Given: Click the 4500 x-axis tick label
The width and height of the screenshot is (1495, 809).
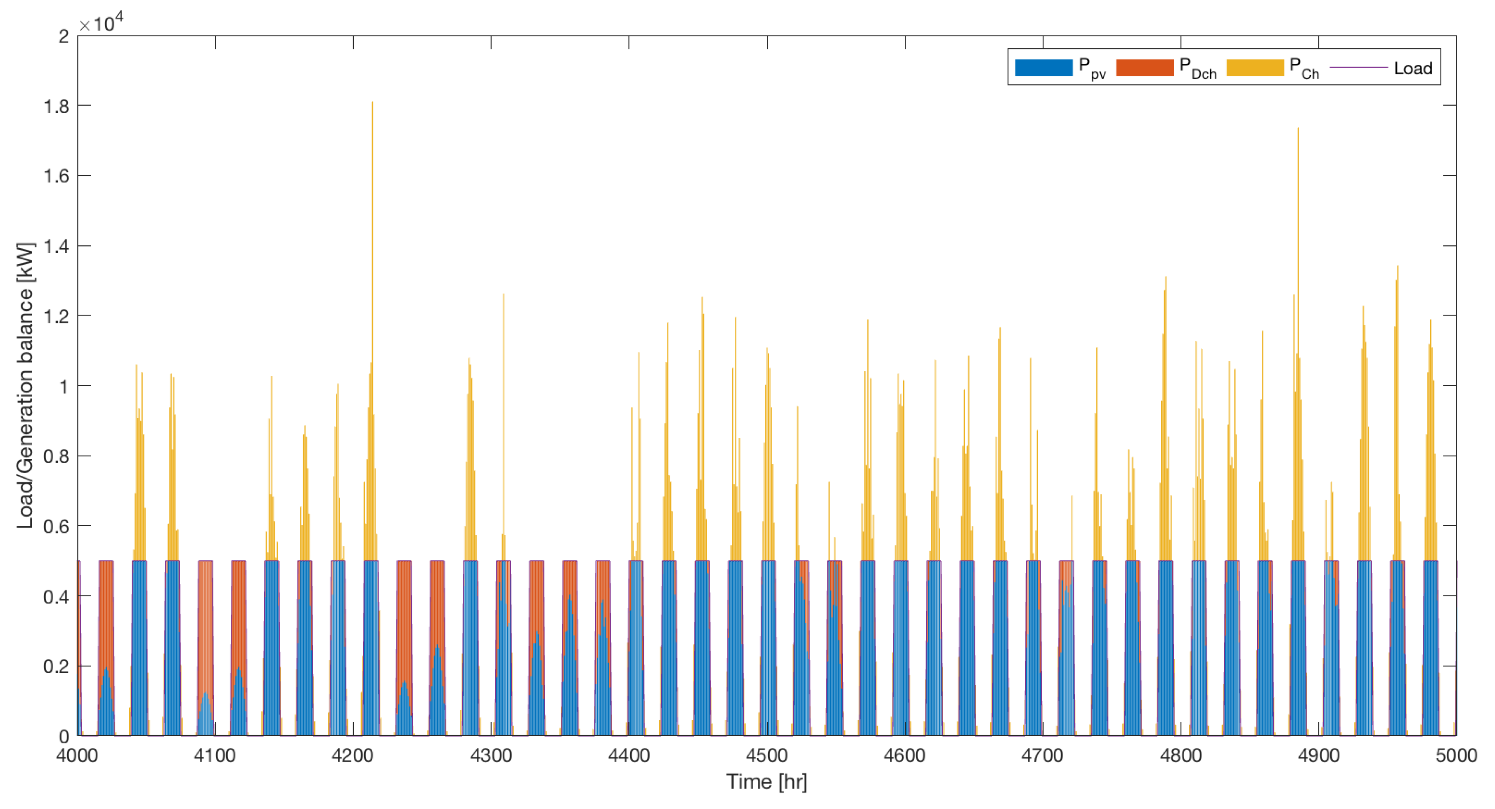Looking at the screenshot, I should (x=766, y=755).
